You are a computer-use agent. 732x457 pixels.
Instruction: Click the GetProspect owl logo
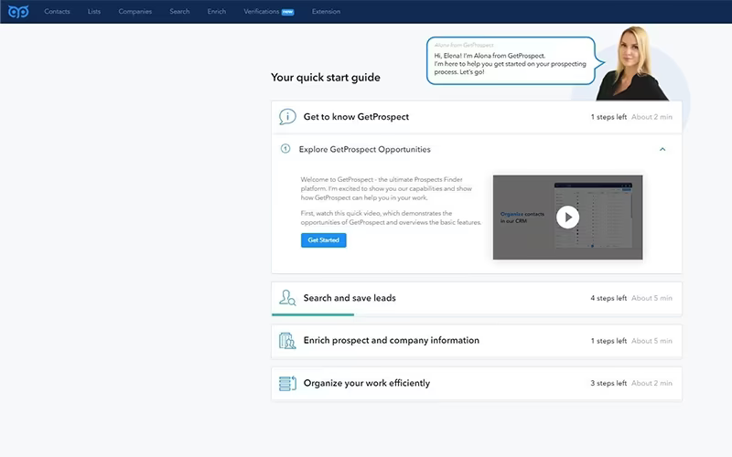[18, 11]
